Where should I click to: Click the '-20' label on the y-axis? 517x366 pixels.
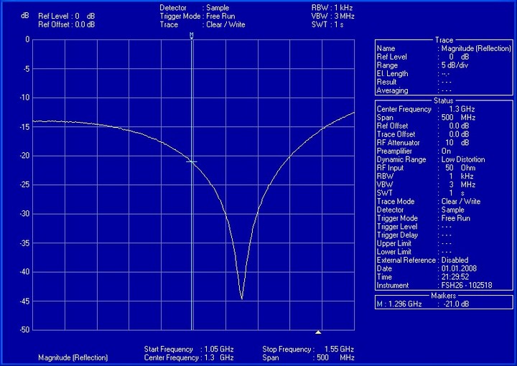coord(24,156)
